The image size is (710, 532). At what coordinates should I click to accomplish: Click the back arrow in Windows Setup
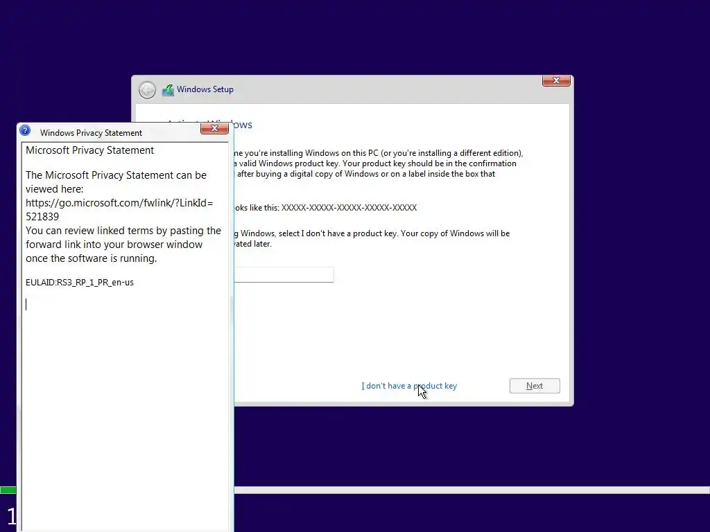coord(147,90)
